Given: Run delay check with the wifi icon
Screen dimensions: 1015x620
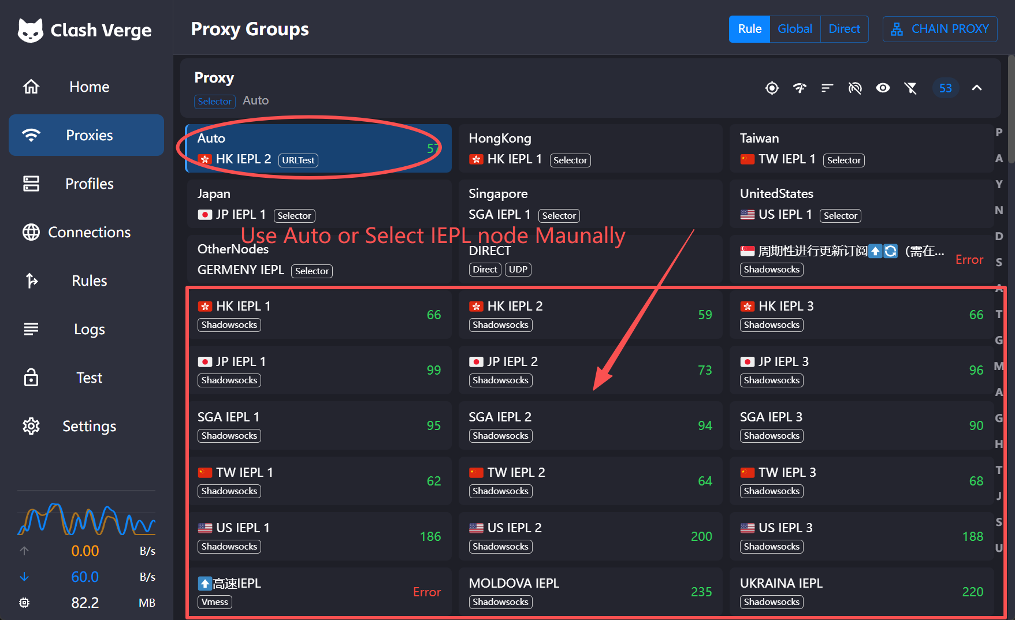Looking at the screenshot, I should (800, 88).
